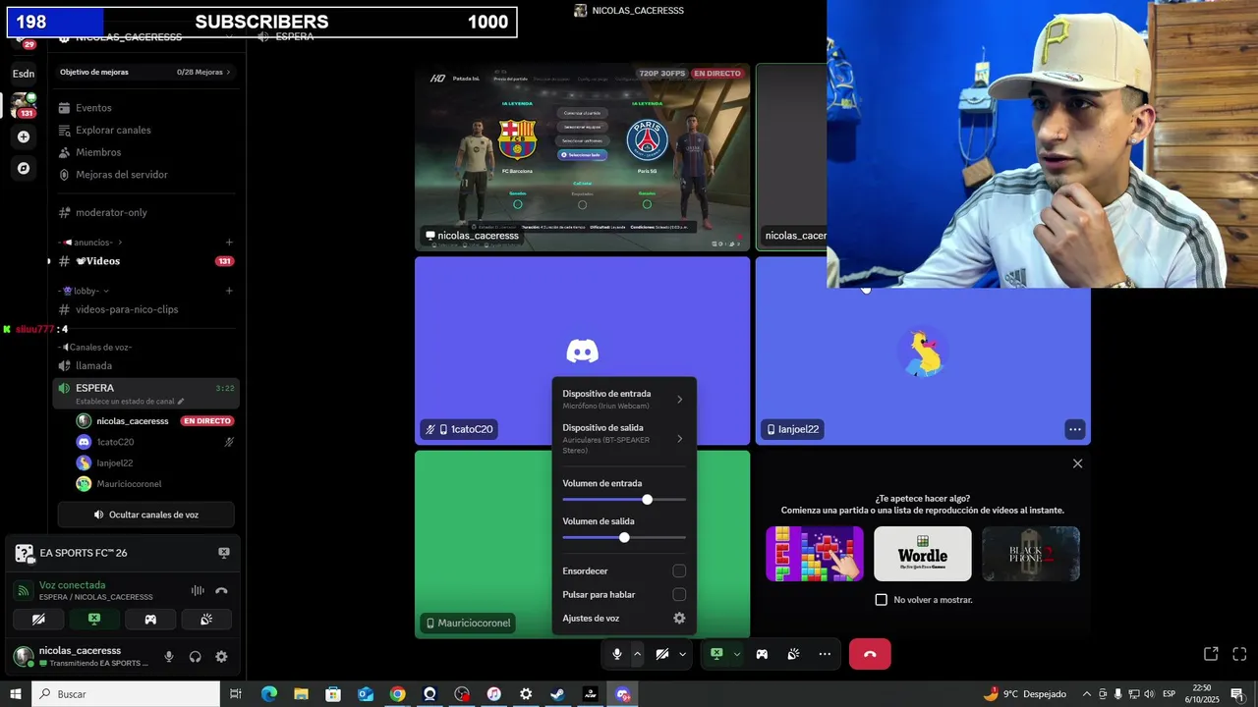
Task: Open microphone options arrow beside mic button
Action: click(x=637, y=654)
